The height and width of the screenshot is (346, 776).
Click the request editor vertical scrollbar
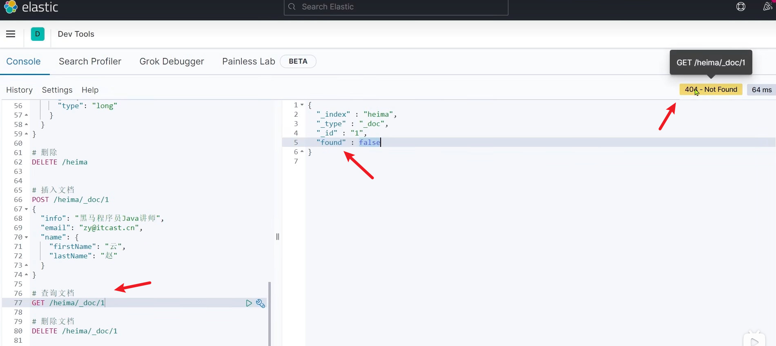pos(269,313)
